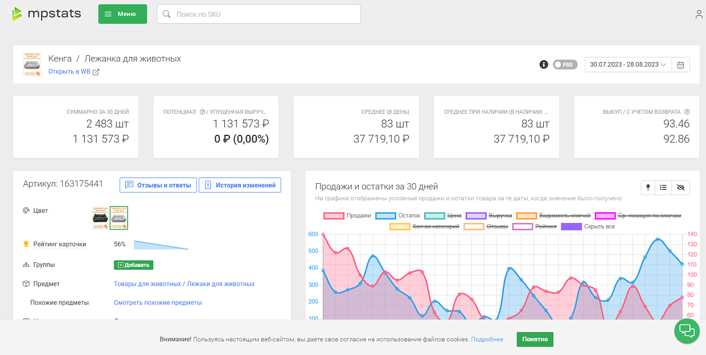Screen dimensions: 706x355
Task: Click the Поиск по SKU search field
Action: [259, 14]
